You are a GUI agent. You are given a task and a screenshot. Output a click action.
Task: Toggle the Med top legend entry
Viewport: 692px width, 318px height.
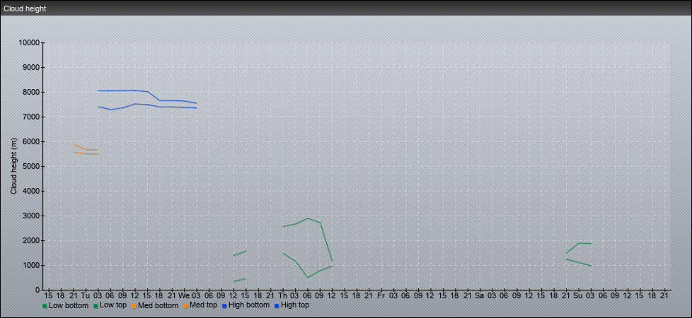coord(200,305)
